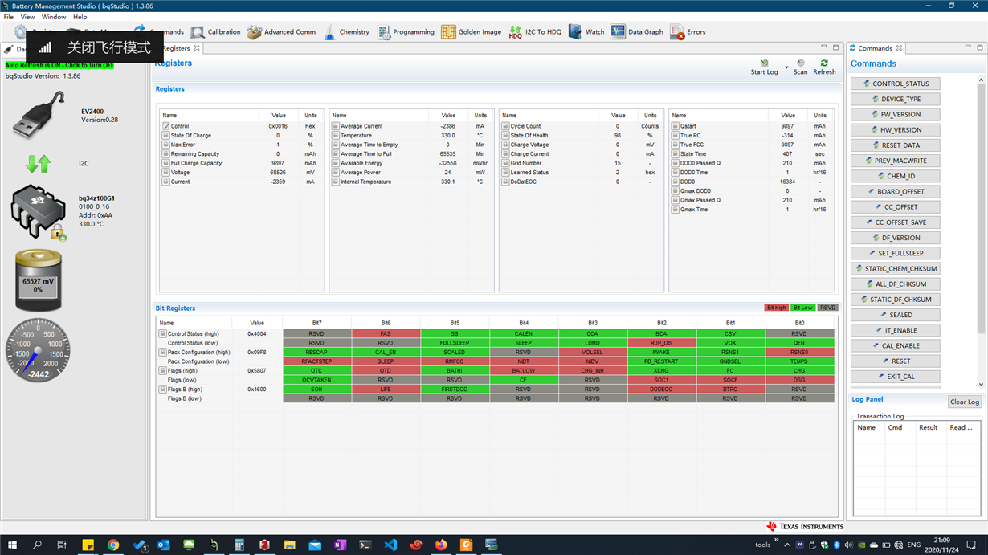The height and width of the screenshot is (555, 988).
Task: Open Chrome from the taskbar
Action: [113, 545]
